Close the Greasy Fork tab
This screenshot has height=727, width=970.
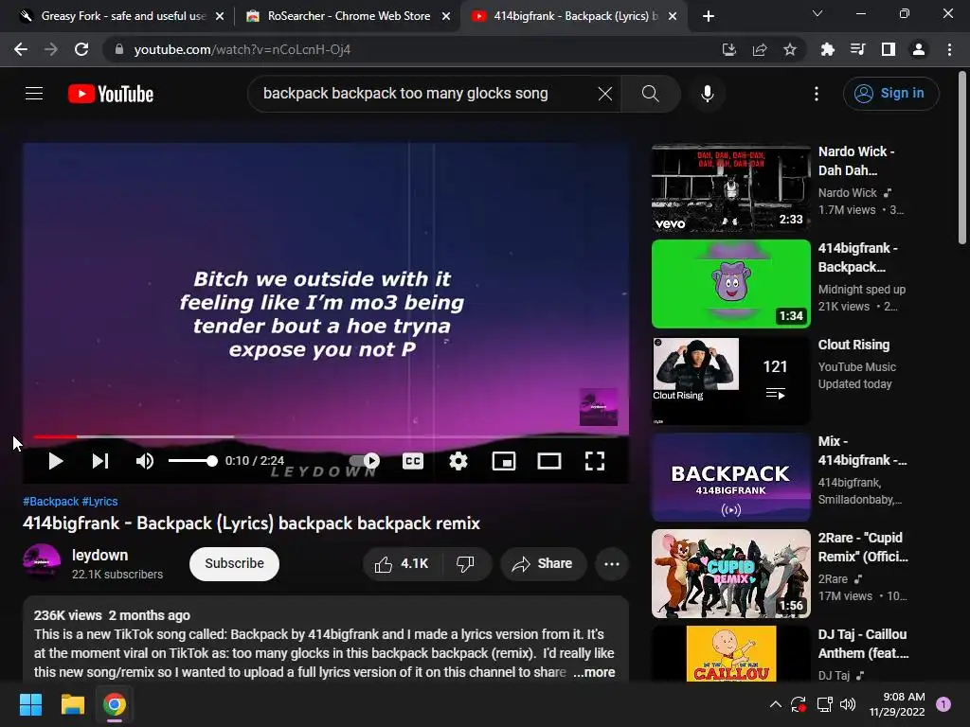click(220, 16)
